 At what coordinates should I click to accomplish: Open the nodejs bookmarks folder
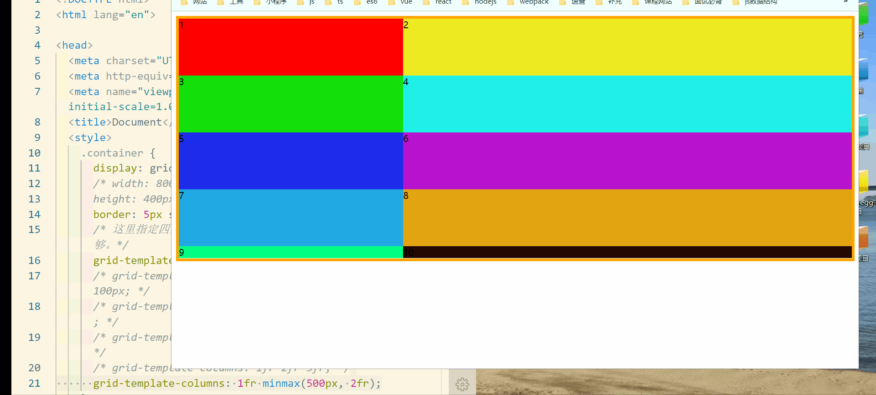pyautogui.click(x=480, y=2)
